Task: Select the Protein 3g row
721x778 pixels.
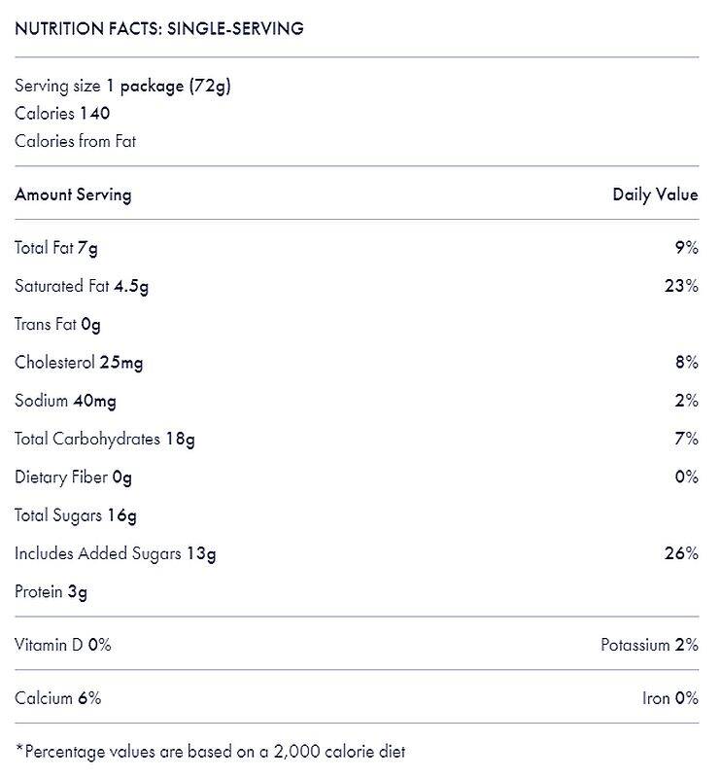Action: tap(51, 591)
